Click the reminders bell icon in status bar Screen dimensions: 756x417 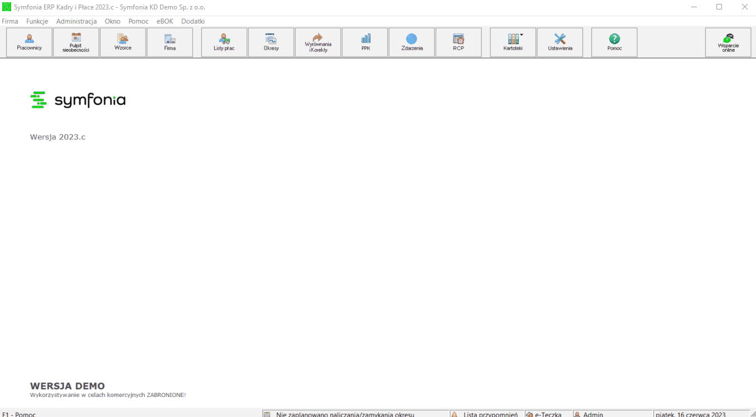454,414
